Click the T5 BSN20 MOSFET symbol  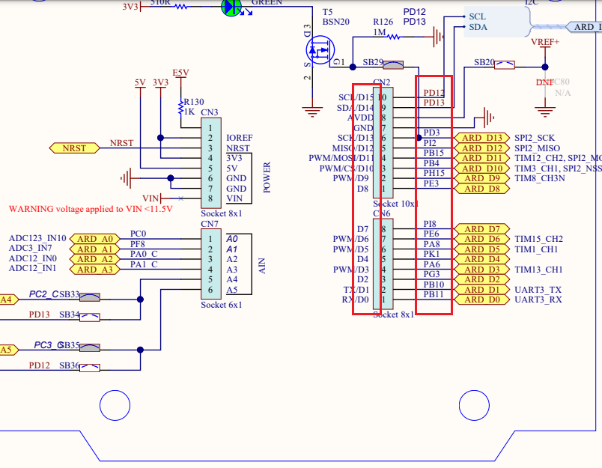320,49
